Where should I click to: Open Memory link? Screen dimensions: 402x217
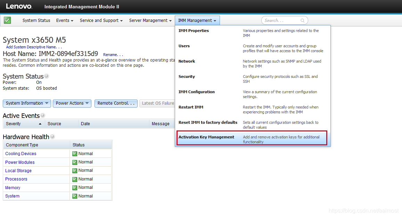point(13,188)
